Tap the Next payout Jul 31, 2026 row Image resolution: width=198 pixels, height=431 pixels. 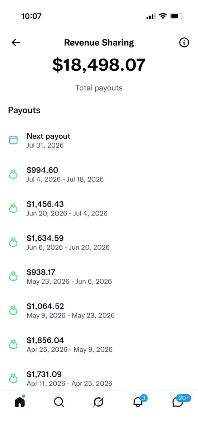coord(99,140)
